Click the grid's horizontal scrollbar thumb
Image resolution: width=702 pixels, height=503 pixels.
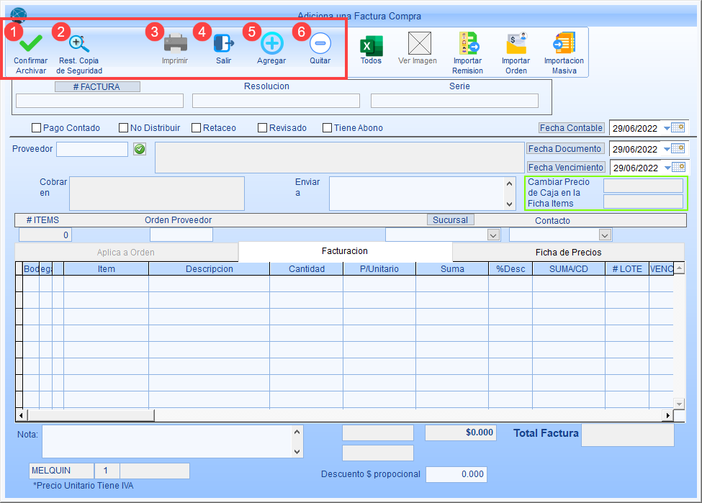[91, 415]
